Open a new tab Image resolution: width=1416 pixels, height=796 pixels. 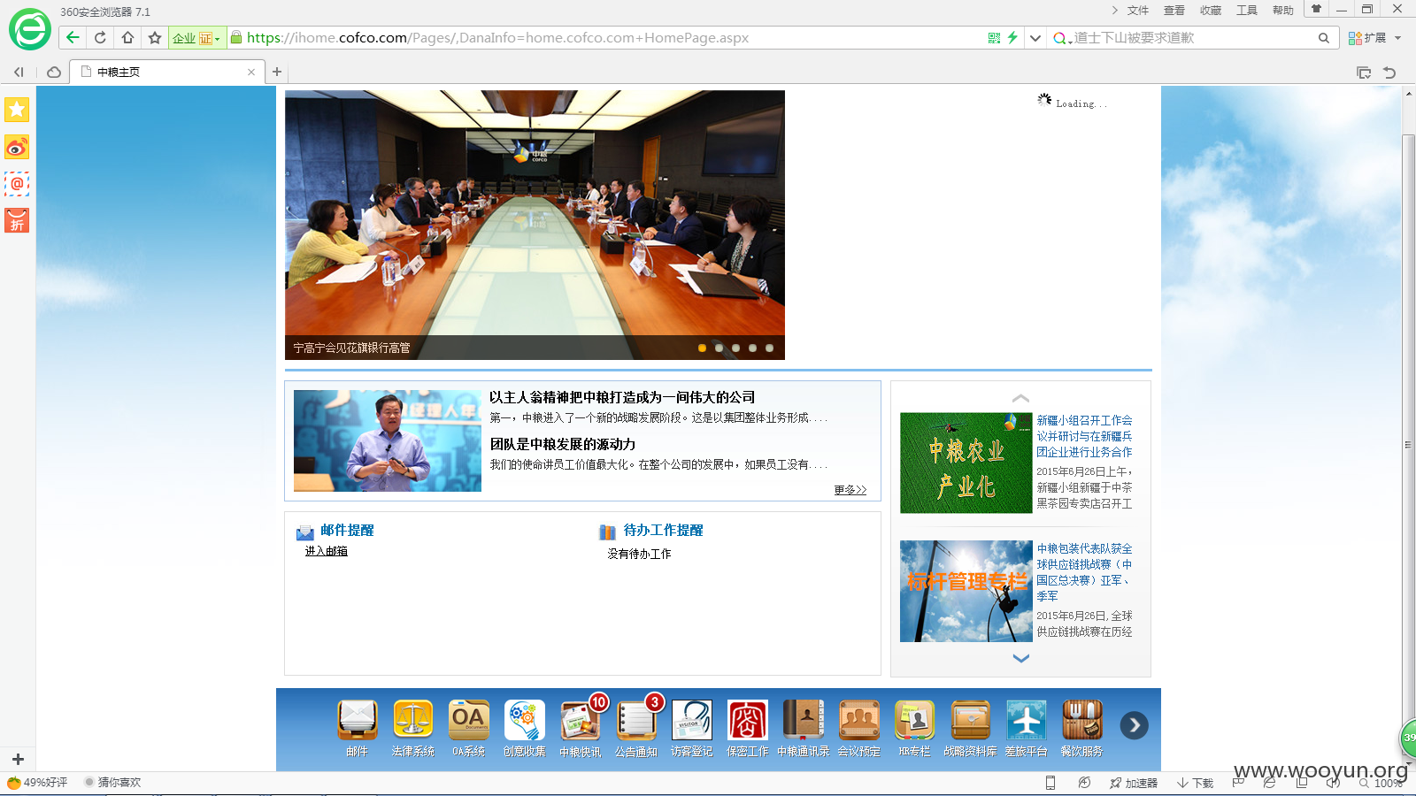tap(277, 72)
